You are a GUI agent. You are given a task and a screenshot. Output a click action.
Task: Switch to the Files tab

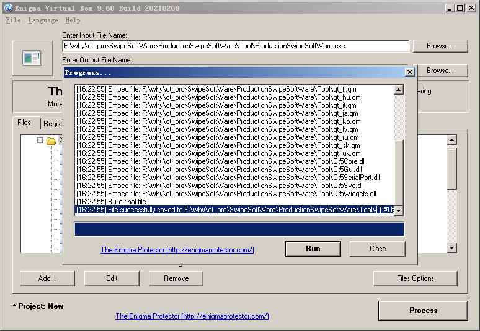coord(24,123)
